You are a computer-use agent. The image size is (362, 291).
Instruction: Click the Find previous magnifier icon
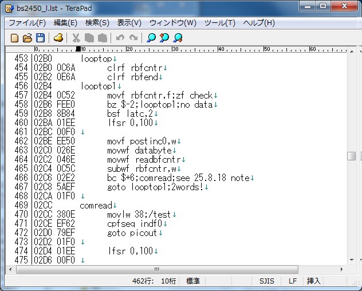pos(164,38)
